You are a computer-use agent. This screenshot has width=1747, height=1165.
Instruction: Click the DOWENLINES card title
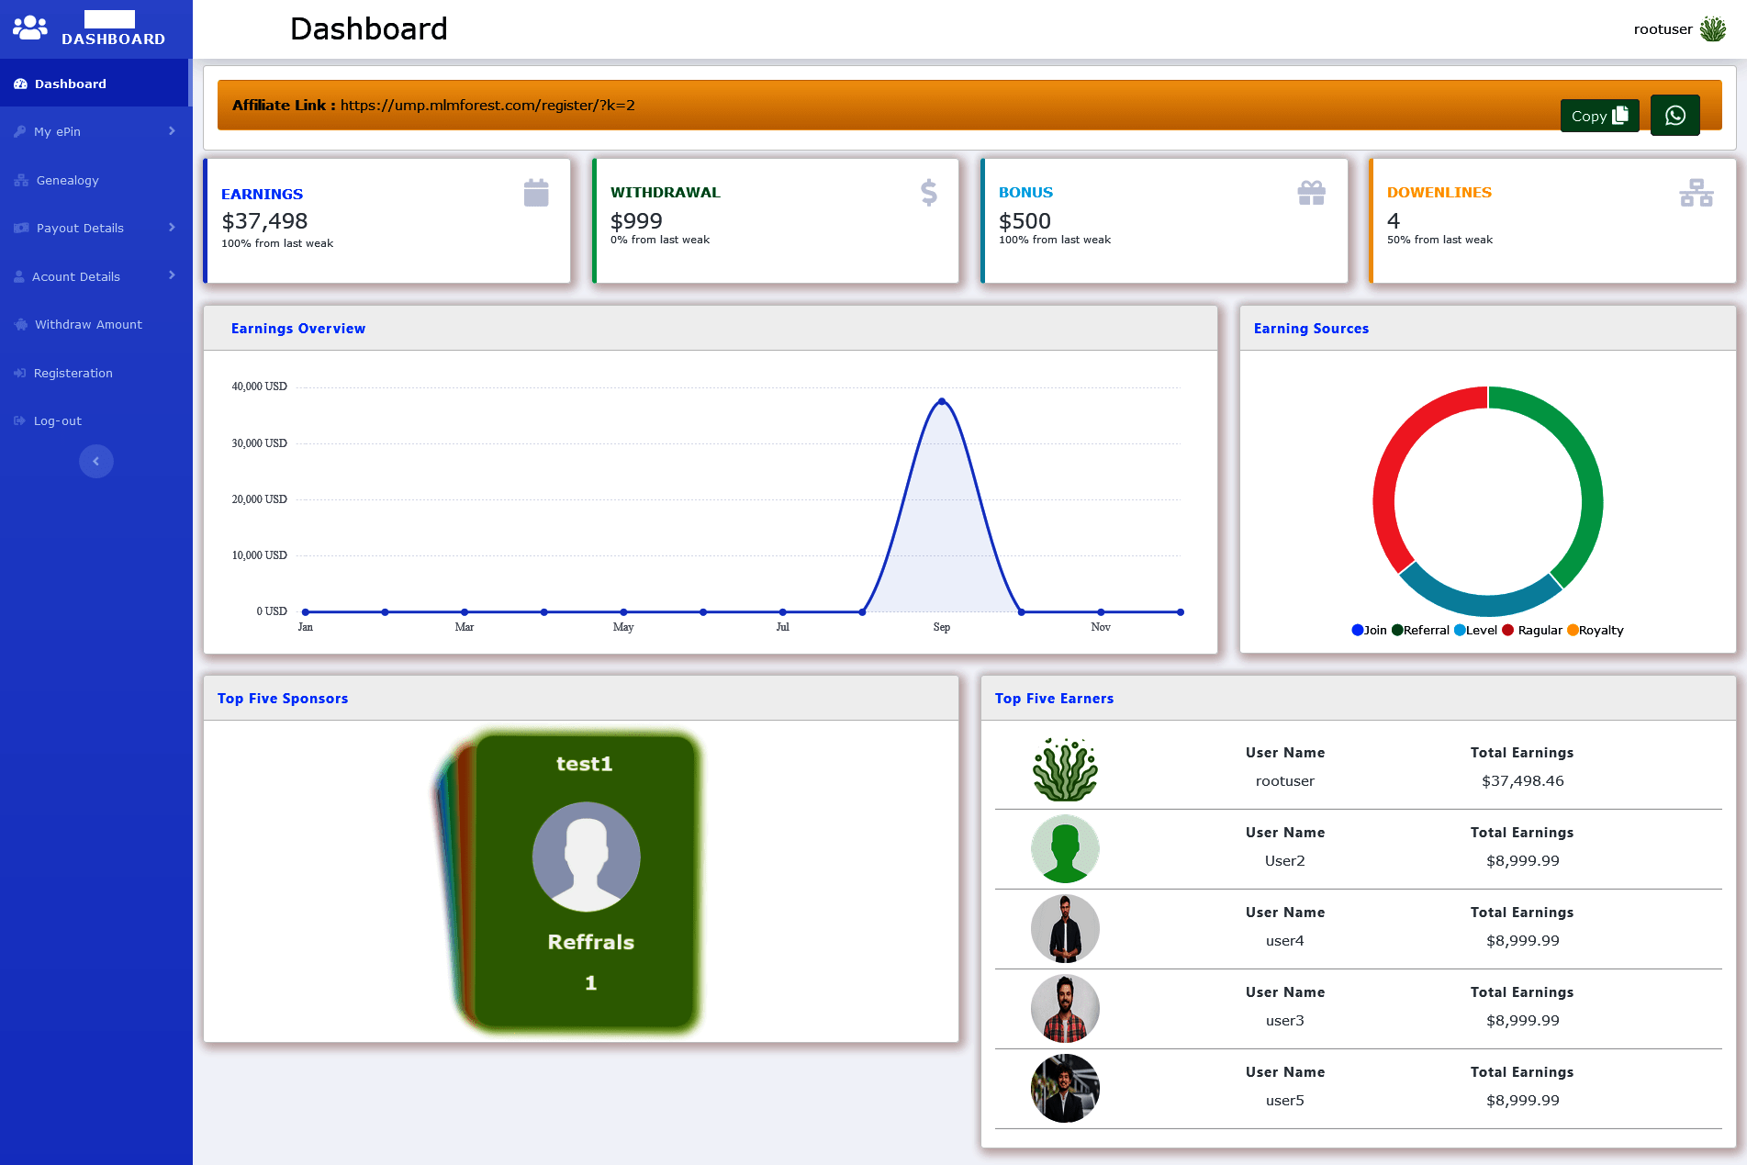[1439, 193]
